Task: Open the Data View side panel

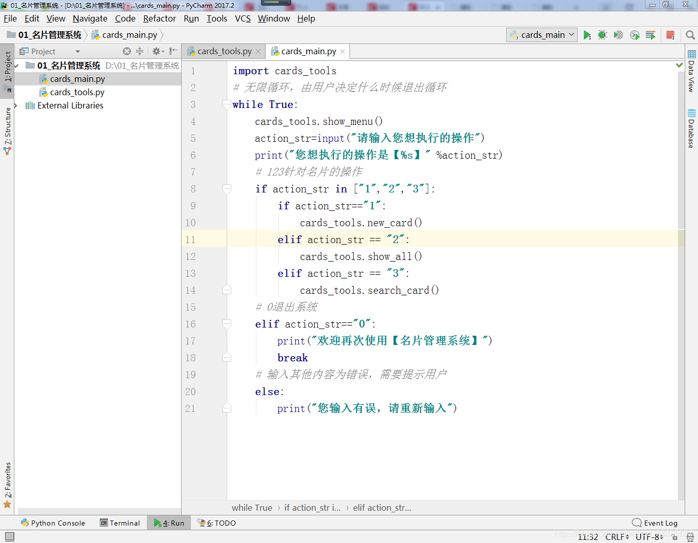Action: point(692,72)
